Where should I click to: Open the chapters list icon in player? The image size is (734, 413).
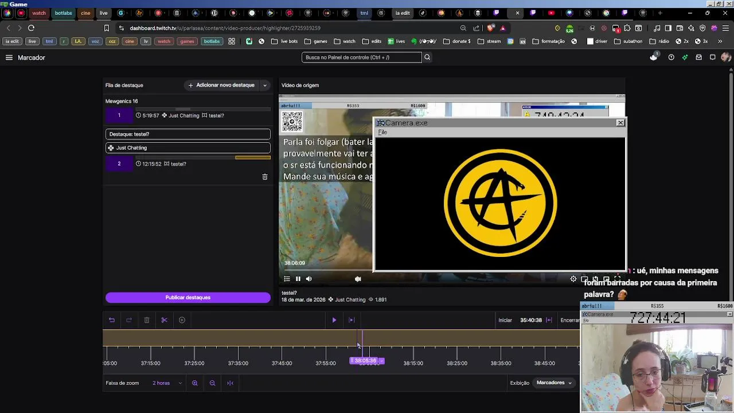coord(287,279)
